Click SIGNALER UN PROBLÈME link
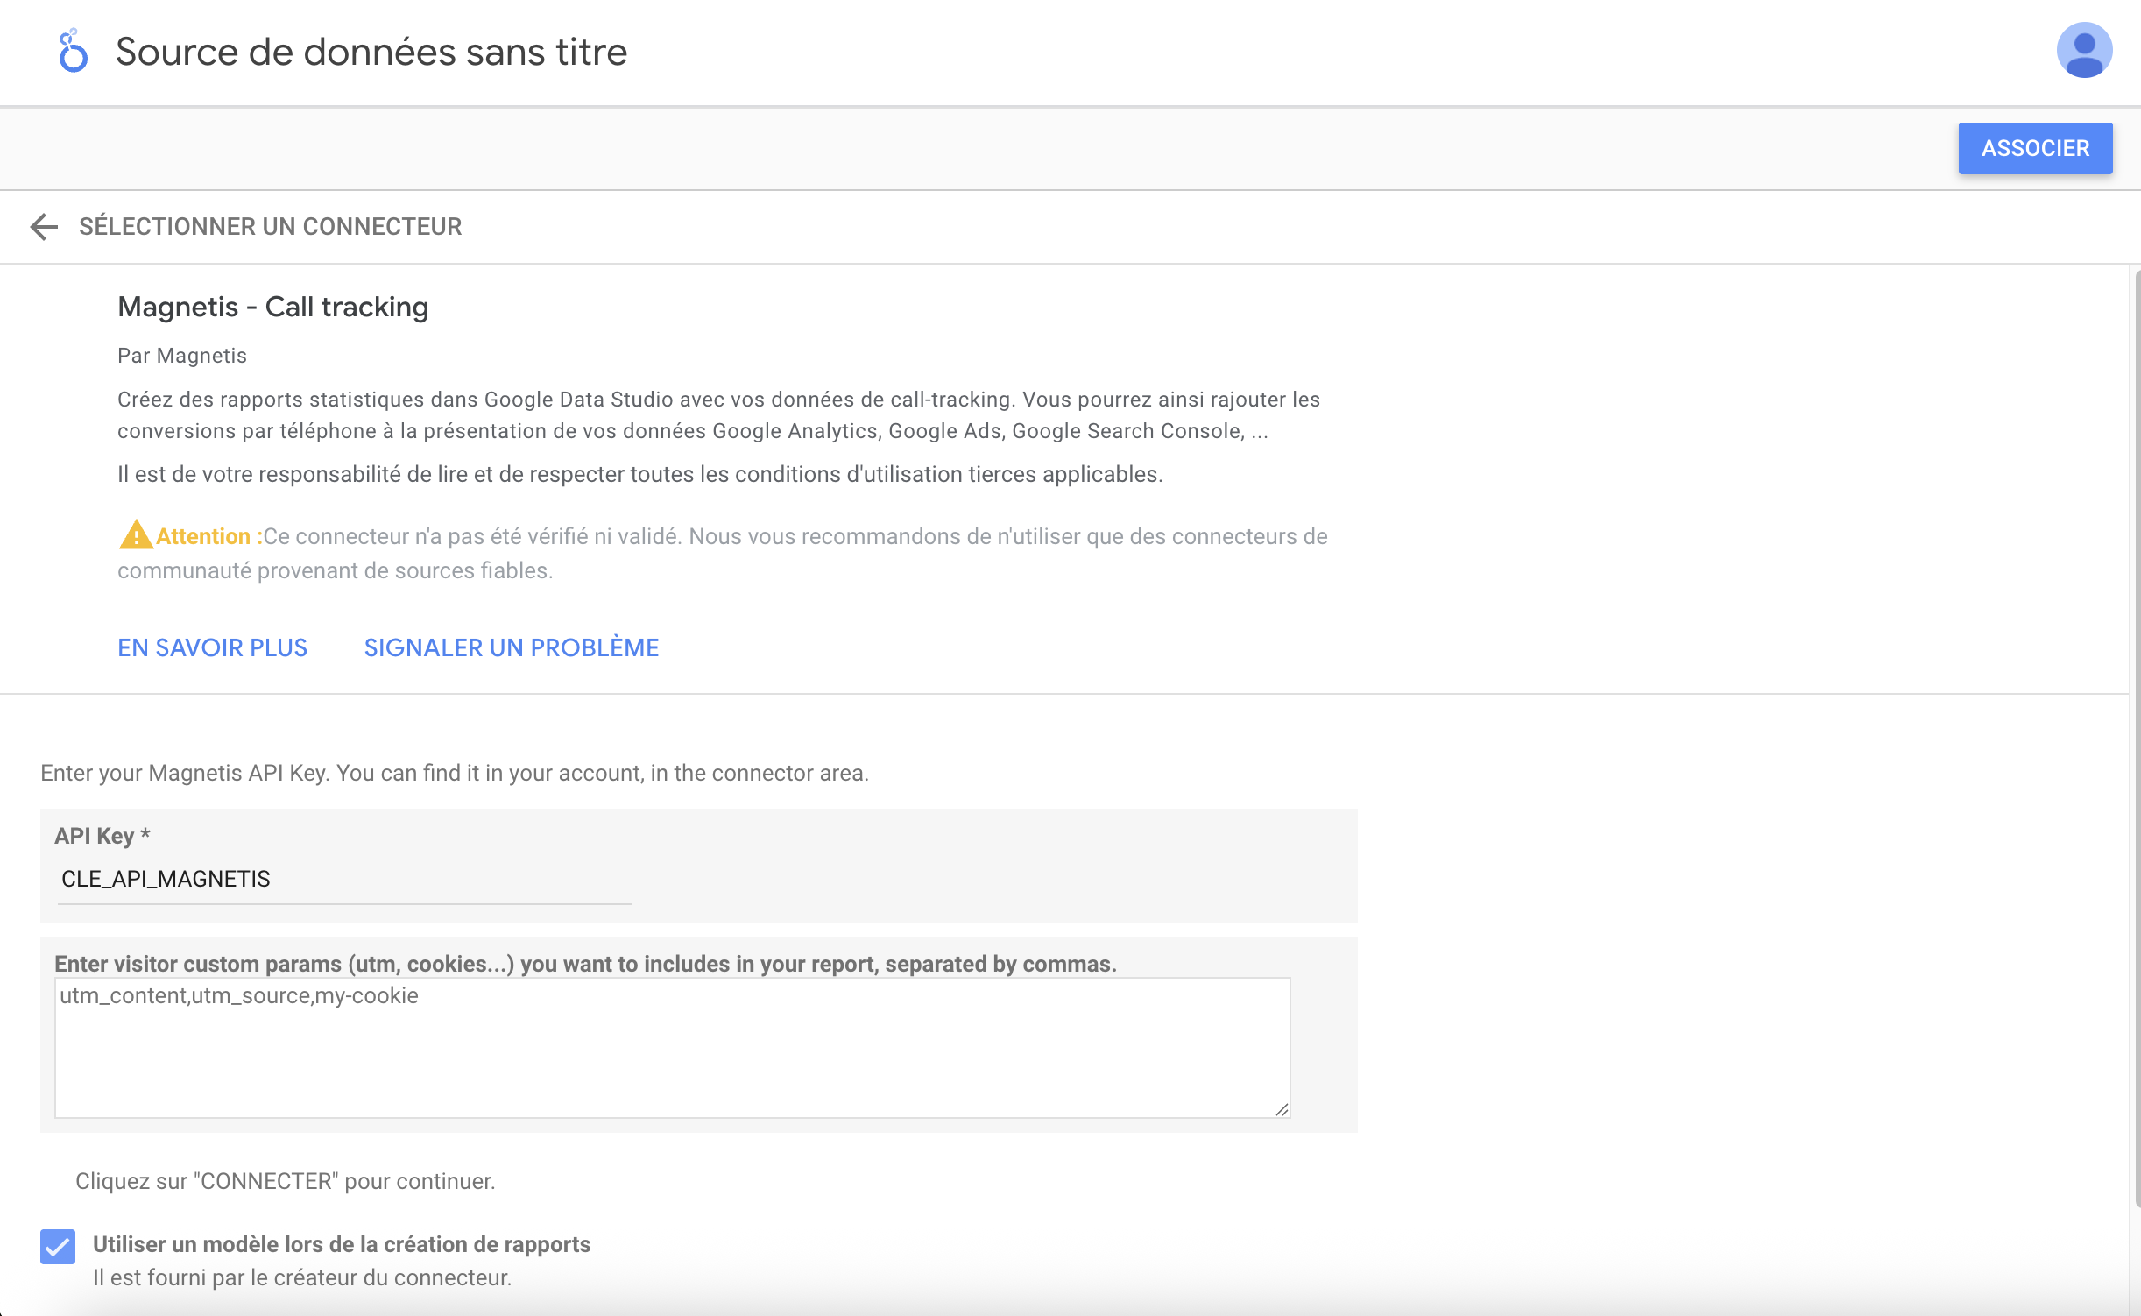The image size is (2141, 1316). coord(511,647)
